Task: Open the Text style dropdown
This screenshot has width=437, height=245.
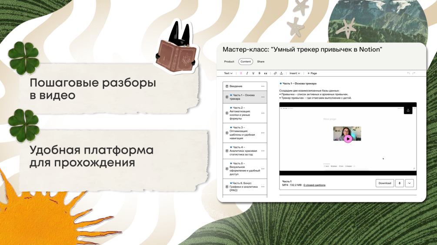Action: (x=228, y=73)
